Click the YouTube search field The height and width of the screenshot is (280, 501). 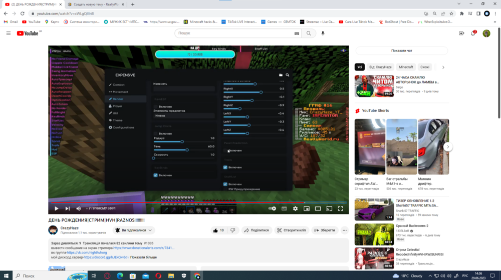pyautogui.click(x=235, y=33)
